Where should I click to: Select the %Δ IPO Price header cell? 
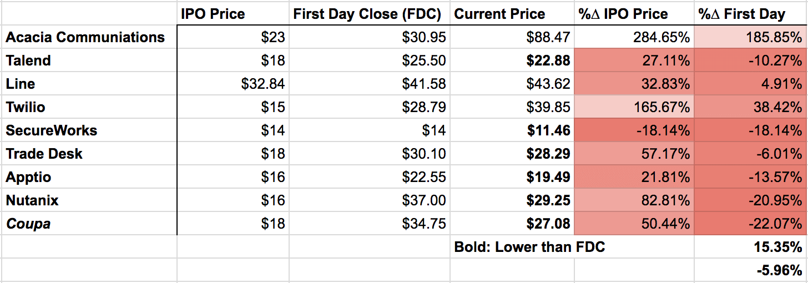[x=634, y=14]
